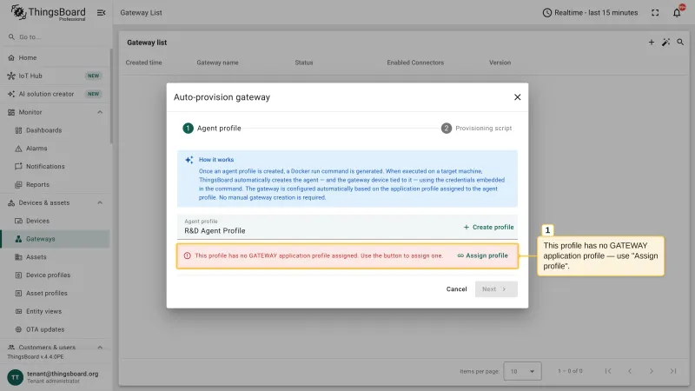Select the Agent profile step

point(212,128)
